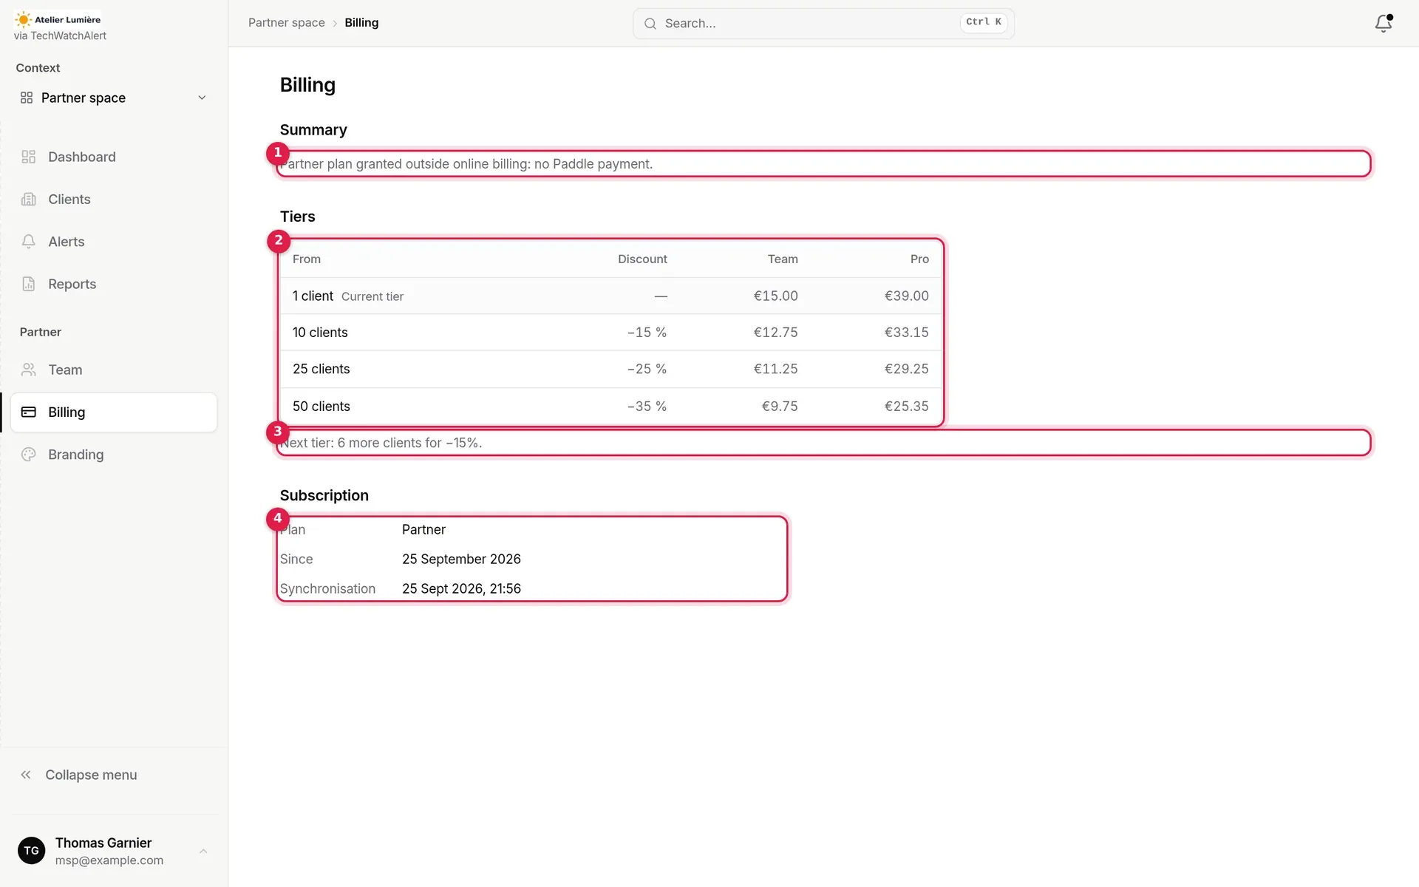Click the −35 % discount cell
Screen dimensions: 1419x887
(647, 407)
